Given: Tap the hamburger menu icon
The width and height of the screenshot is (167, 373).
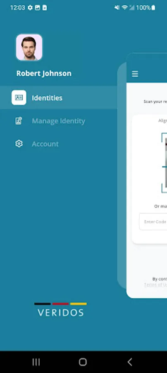Looking at the screenshot, I should (x=135, y=74).
